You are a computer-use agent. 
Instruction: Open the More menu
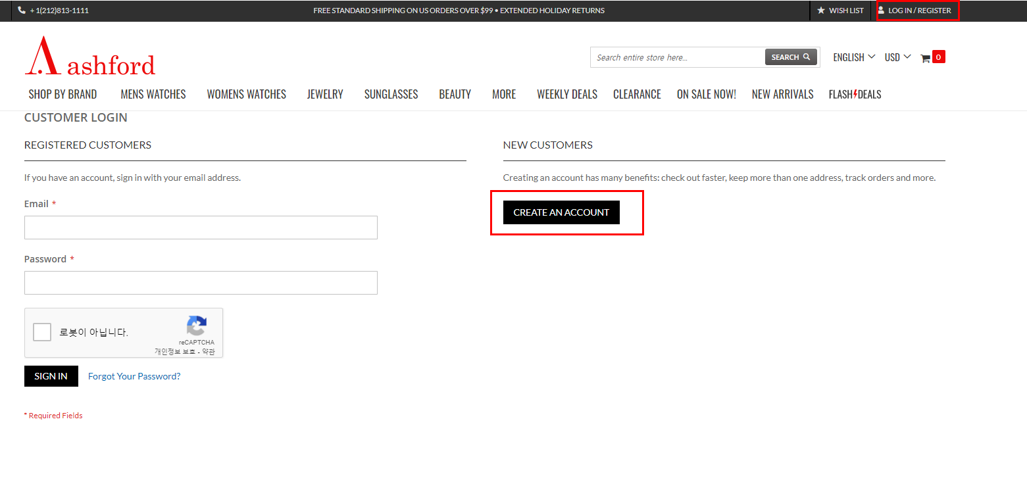504,94
